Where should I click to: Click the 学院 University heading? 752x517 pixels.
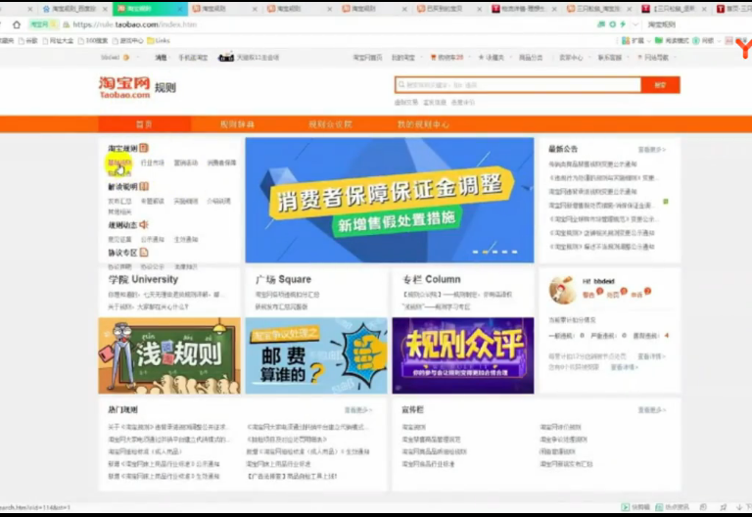click(143, 279)
